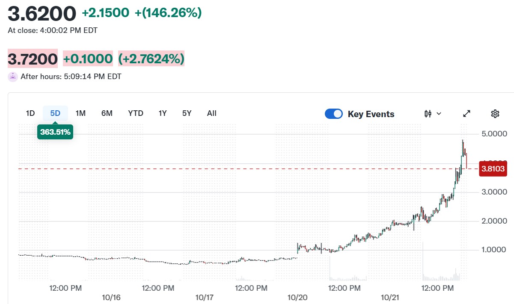
Task: Select the 1D time range
Action: 30,113
